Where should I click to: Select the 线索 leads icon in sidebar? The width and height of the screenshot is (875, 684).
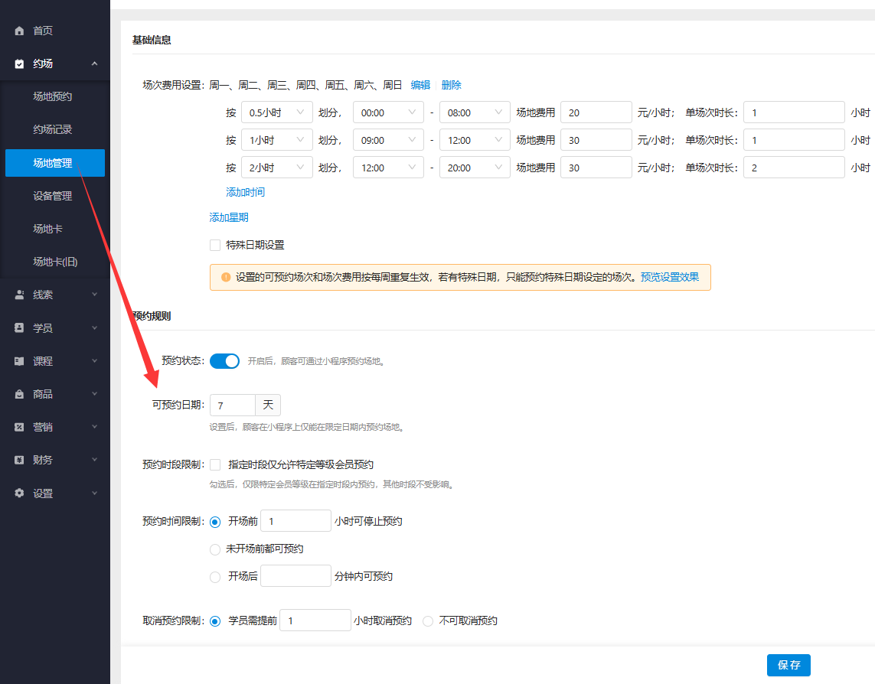pos(19,294)
